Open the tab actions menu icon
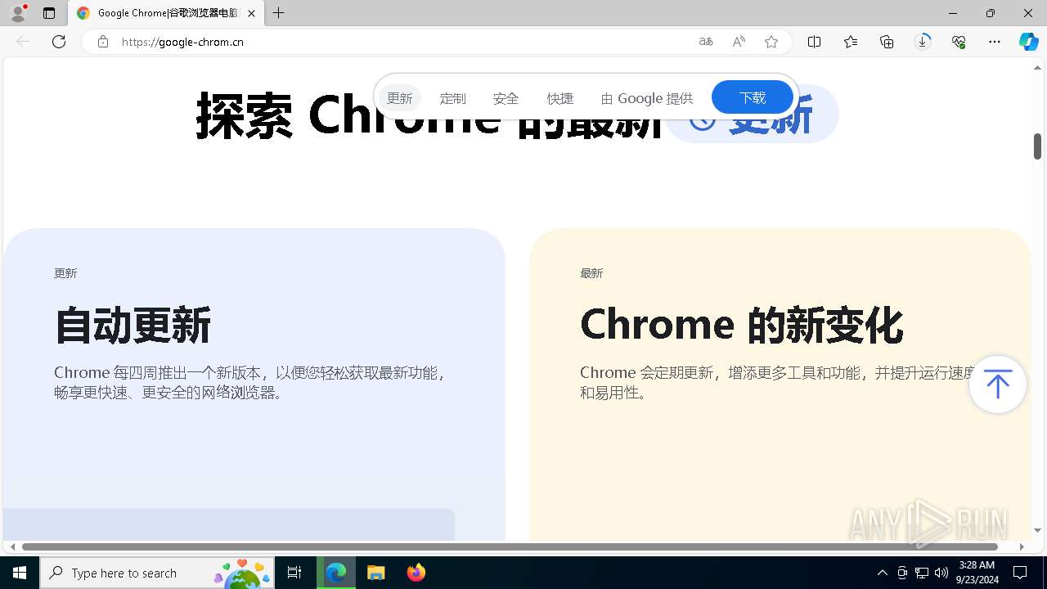 click(49, 13)
